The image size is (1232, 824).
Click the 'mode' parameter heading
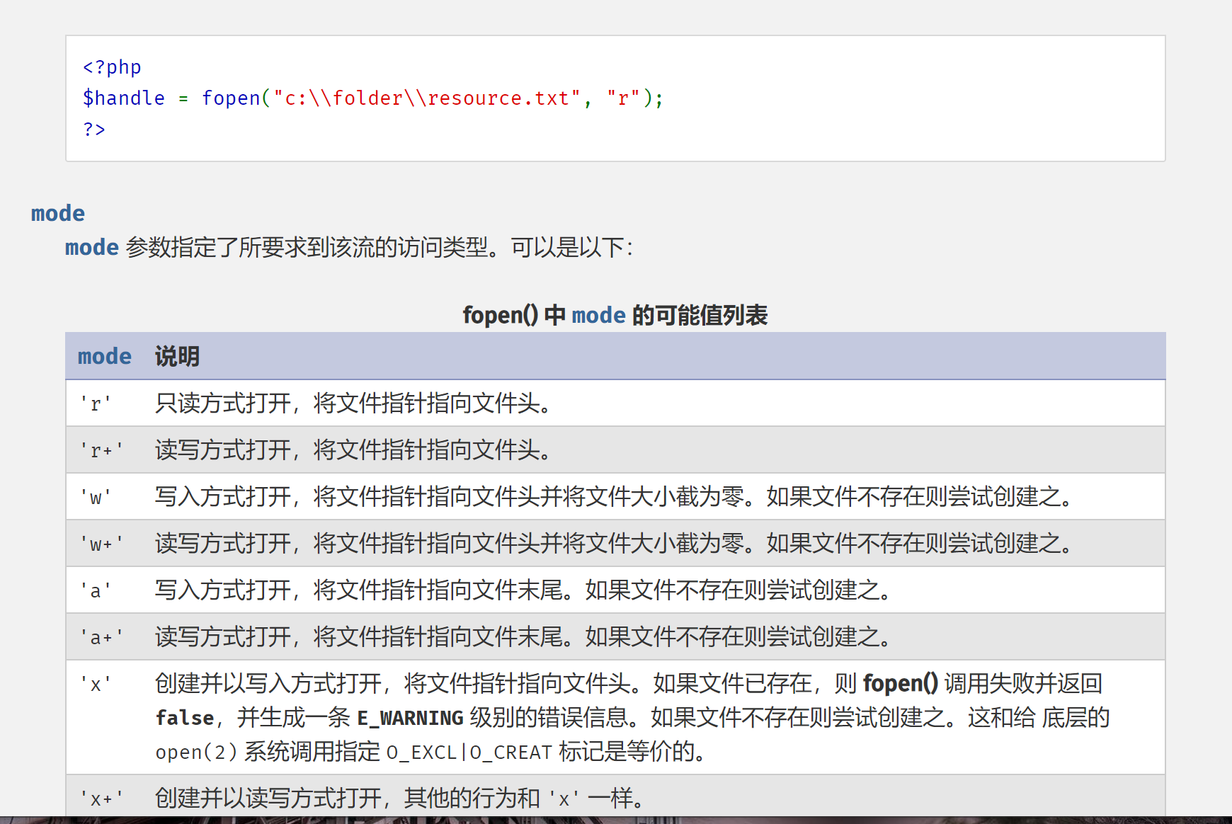(58, 213)
